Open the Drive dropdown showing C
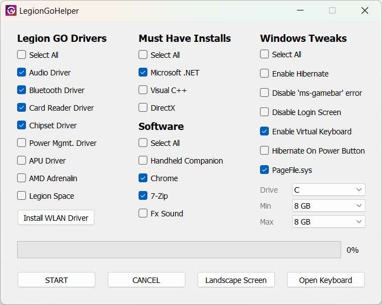This screenshot has width=382, height=305. coord(328,190)
